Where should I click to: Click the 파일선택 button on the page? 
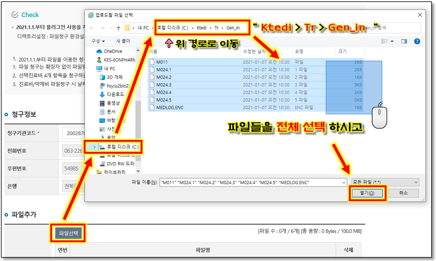point(68,234)
